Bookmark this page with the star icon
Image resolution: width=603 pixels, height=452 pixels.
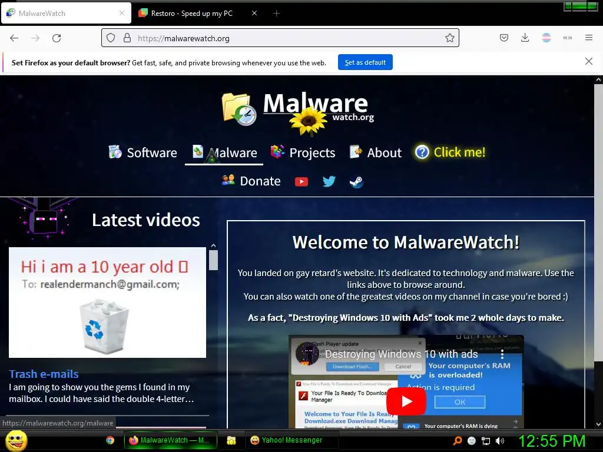click(449, 38)
